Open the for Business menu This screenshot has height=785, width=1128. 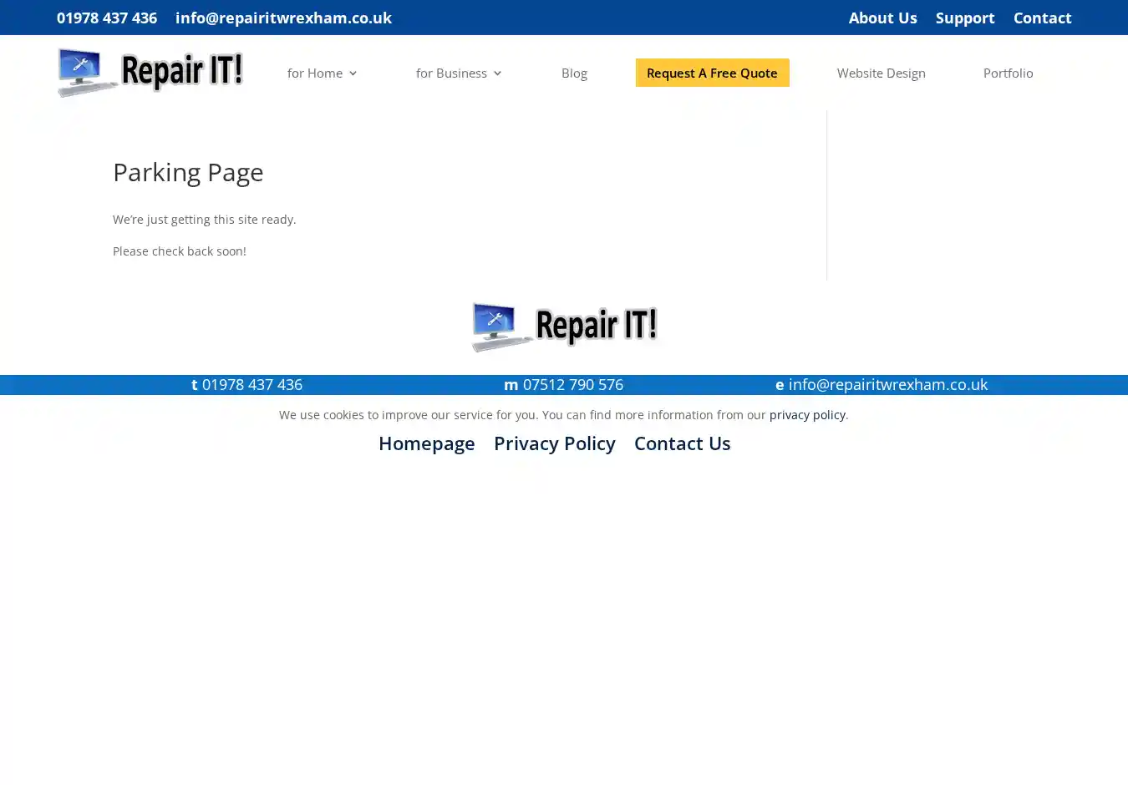tap(451, 73)
